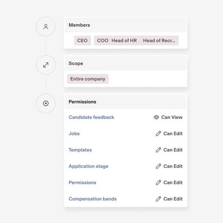Click Can Edit text in Application stage row

click(x=173, y=166)
